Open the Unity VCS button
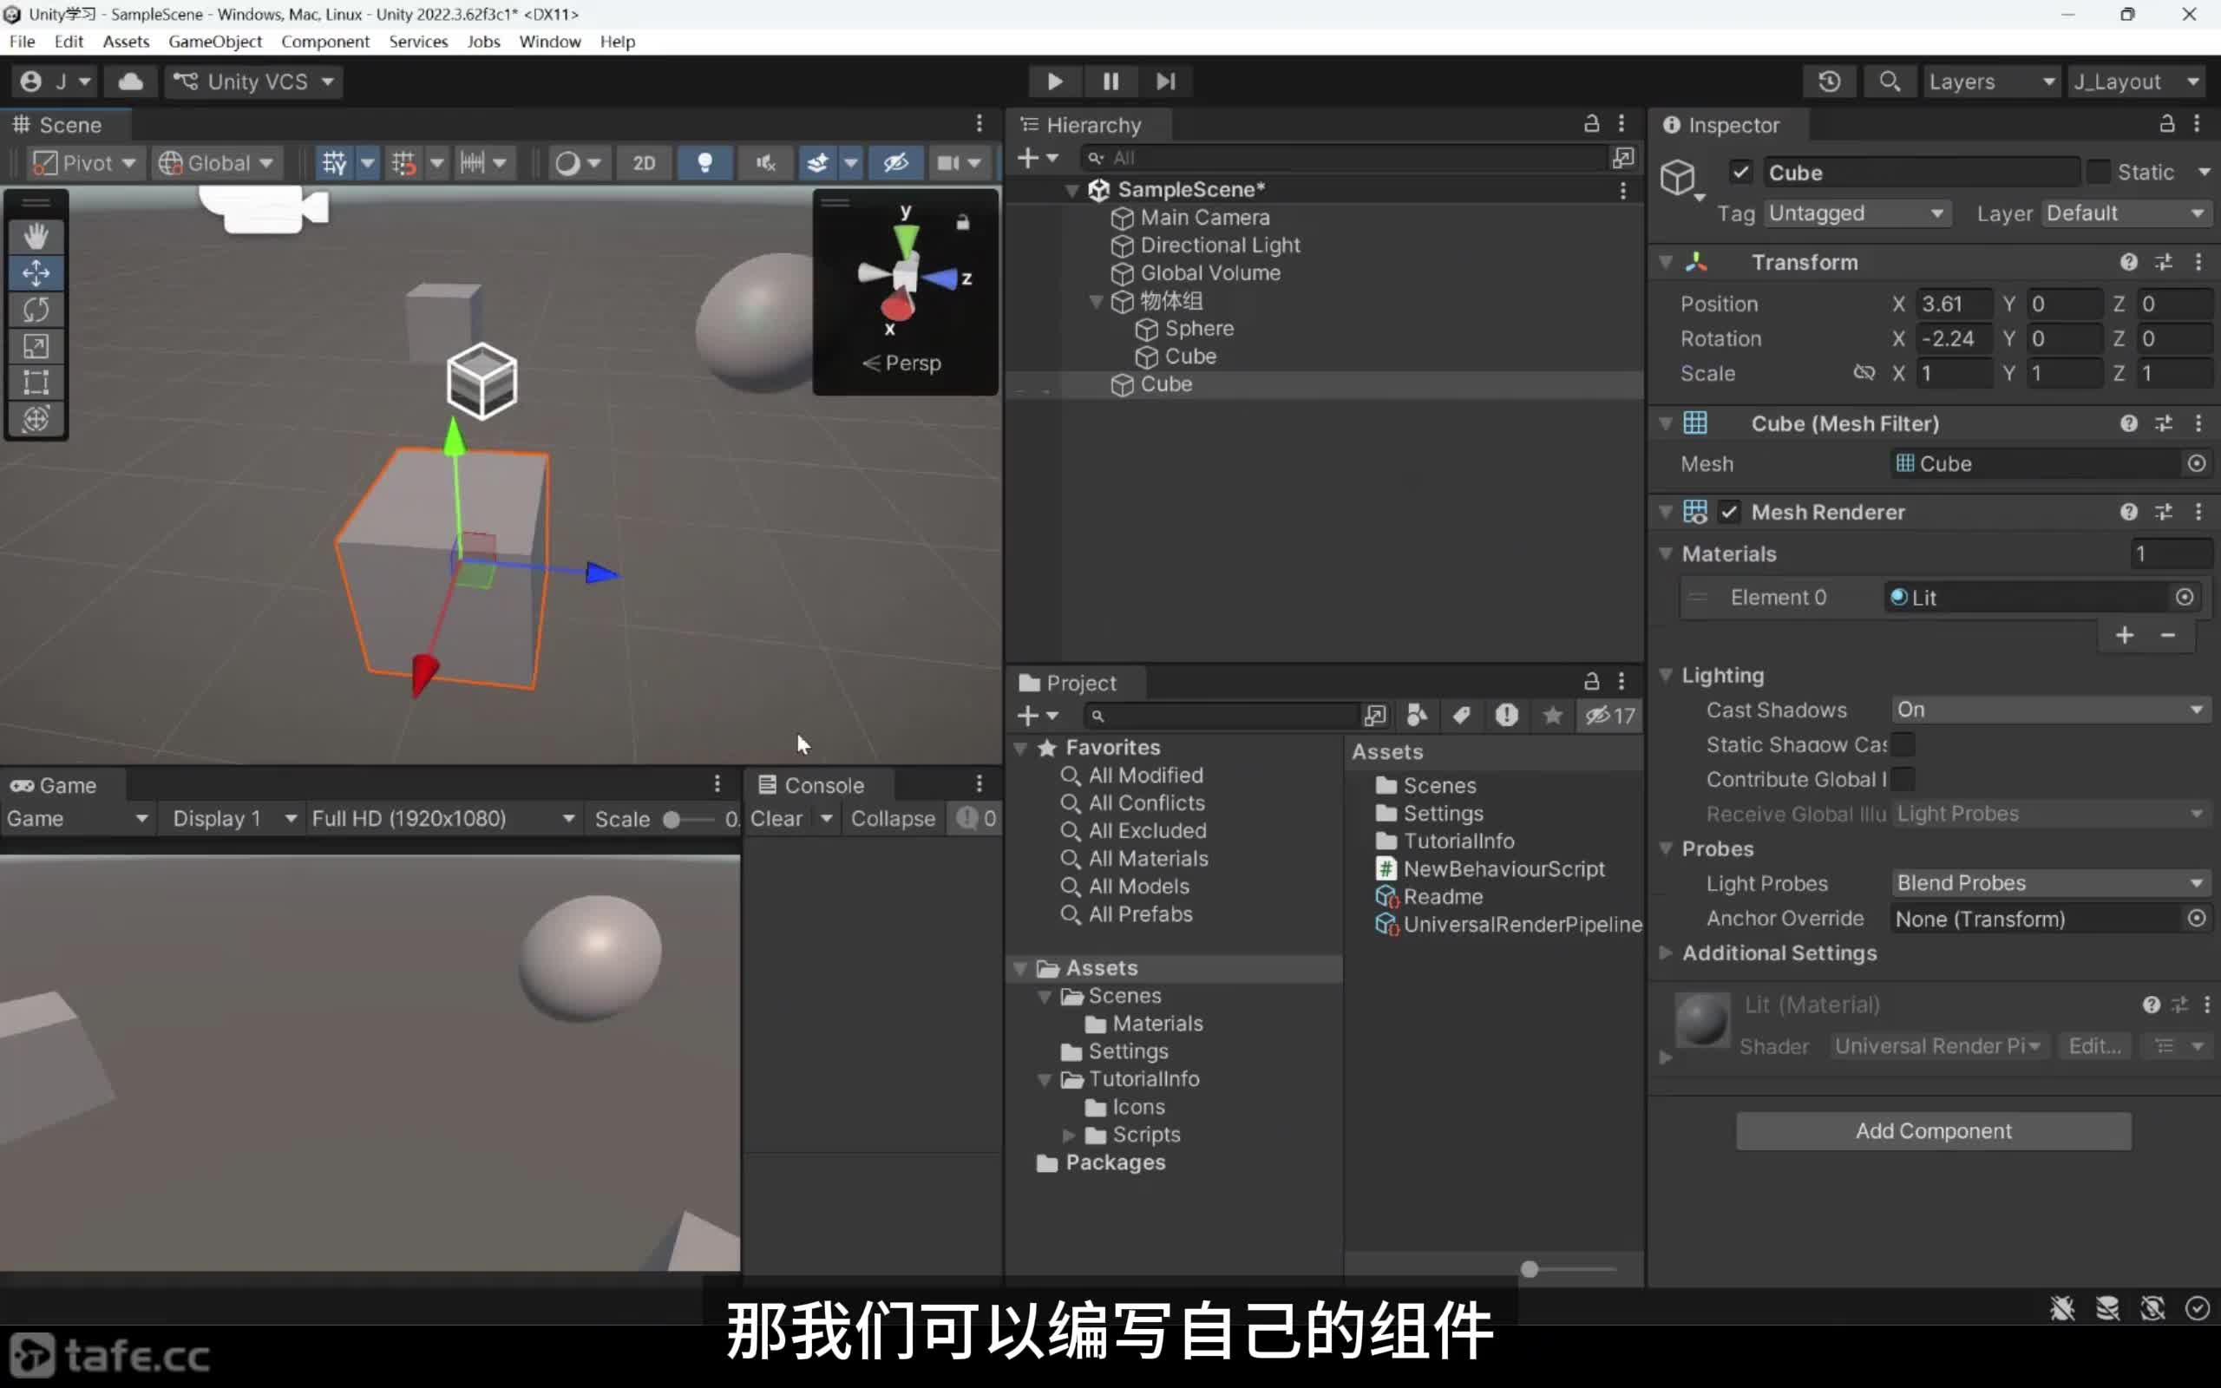Viewport: 2221px width, 1388px height. click(x=254, y=82)
